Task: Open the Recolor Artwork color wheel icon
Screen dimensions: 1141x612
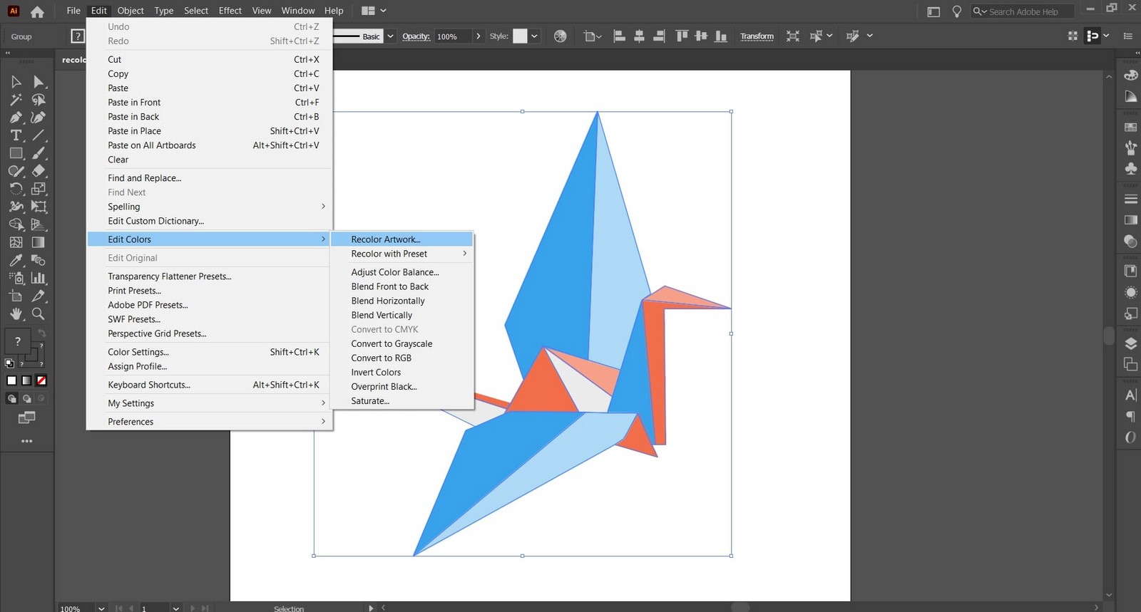Action: point(561,36)
